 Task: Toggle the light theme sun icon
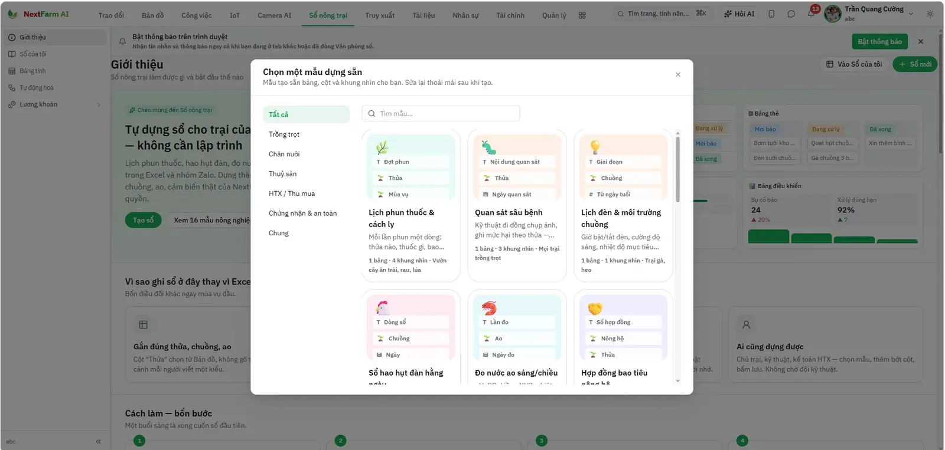(930, 14)
